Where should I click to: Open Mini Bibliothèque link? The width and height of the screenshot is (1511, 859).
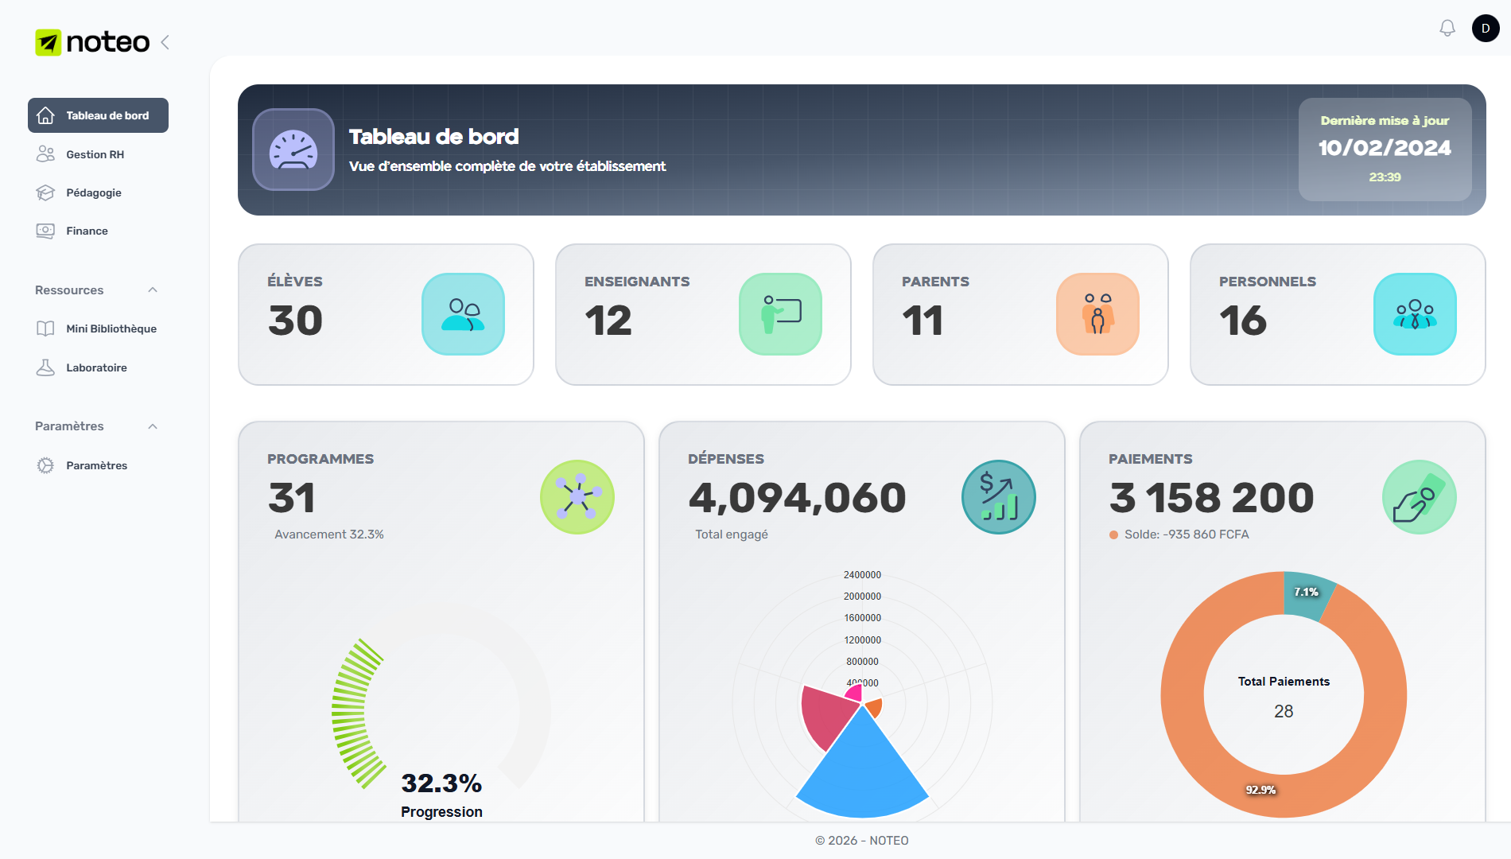(111, 328)
